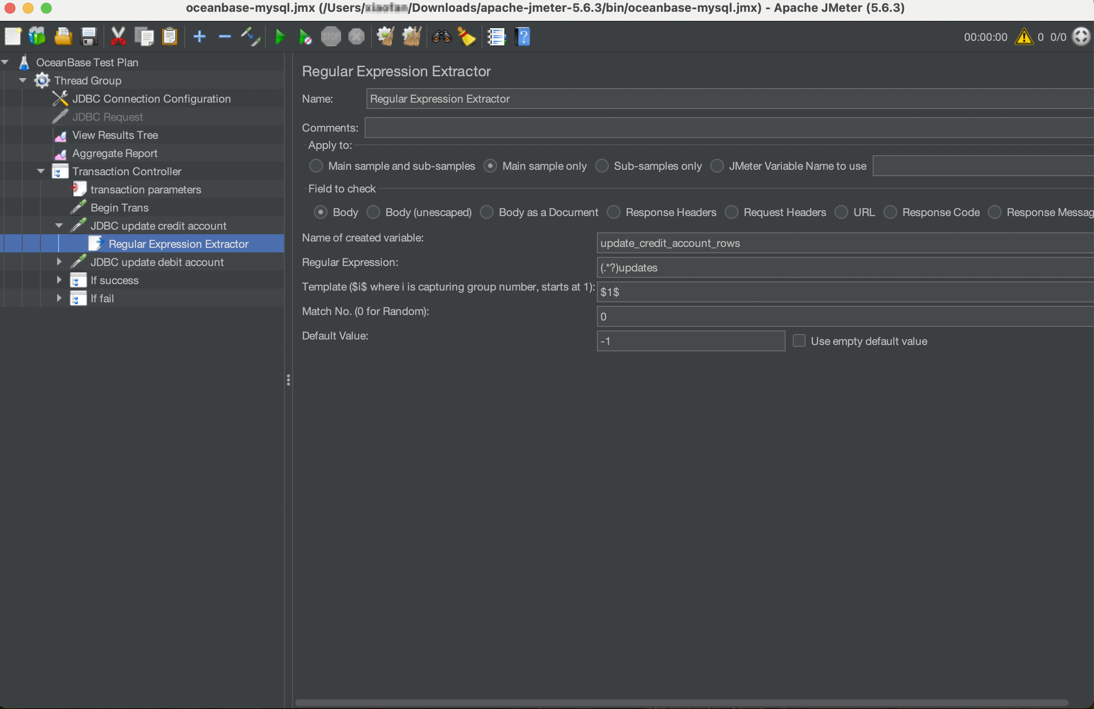Expand the JDBC update debit account sampler

click(59, 262)
